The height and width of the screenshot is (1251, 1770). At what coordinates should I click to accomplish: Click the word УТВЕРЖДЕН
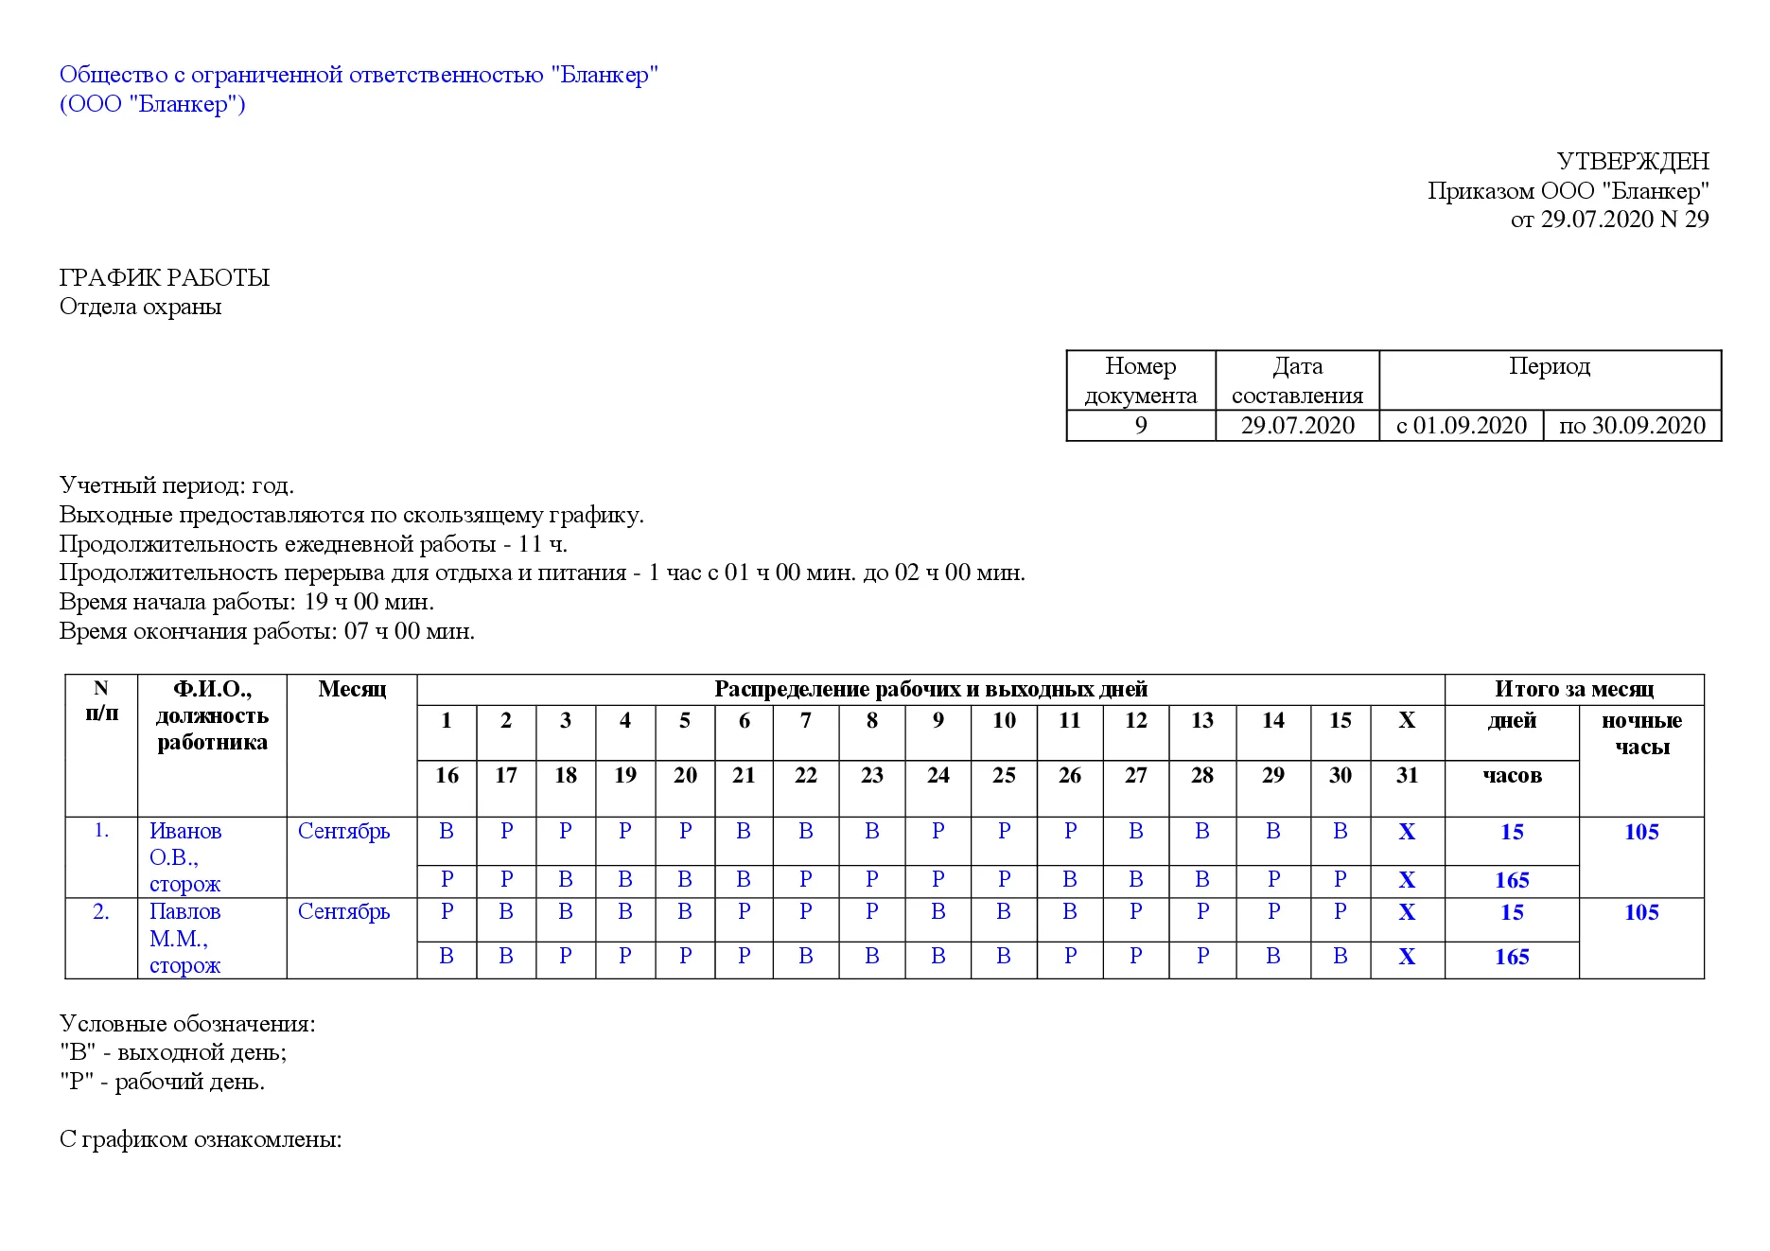(x=1633, y=161)
